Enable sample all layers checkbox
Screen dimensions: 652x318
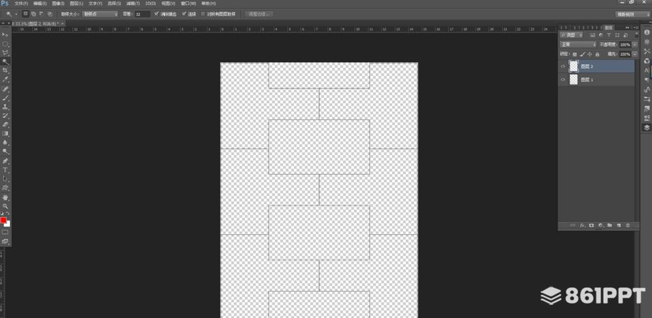point(203,14)
